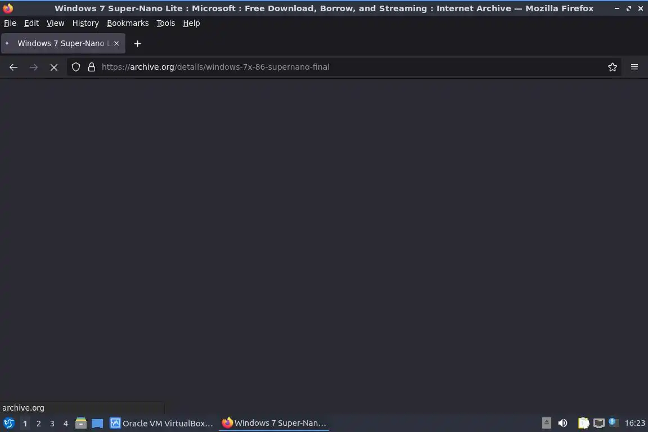Image resolution: width=648 pixels, height=432 pixels.
Task: Click the Firefox logo in title bar
Action: (8, 8)
